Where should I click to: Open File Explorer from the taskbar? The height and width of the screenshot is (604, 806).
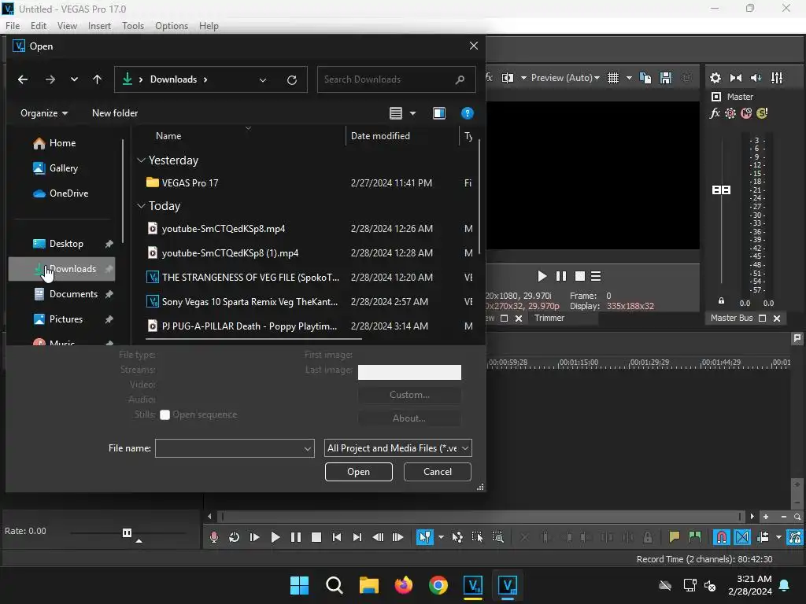point(368,585)
